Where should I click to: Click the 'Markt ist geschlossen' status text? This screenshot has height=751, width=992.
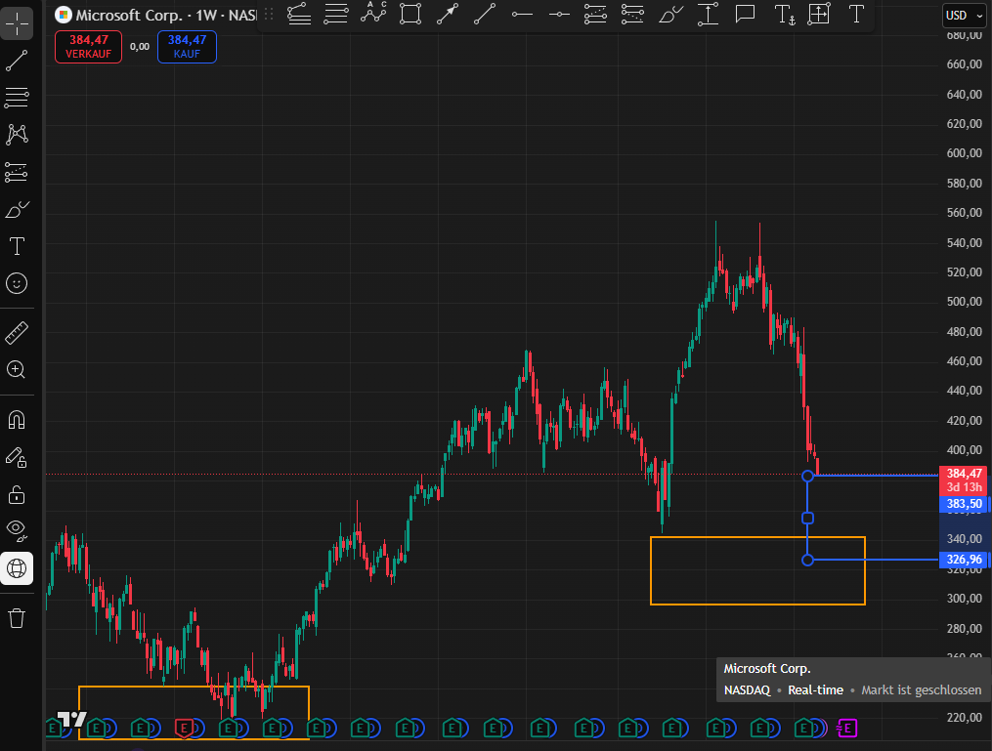[921, 690]
